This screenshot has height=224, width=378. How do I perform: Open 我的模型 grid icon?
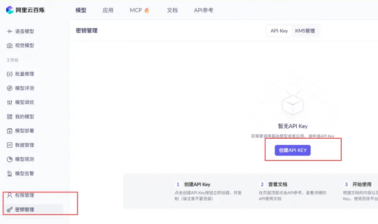point(10,116)
